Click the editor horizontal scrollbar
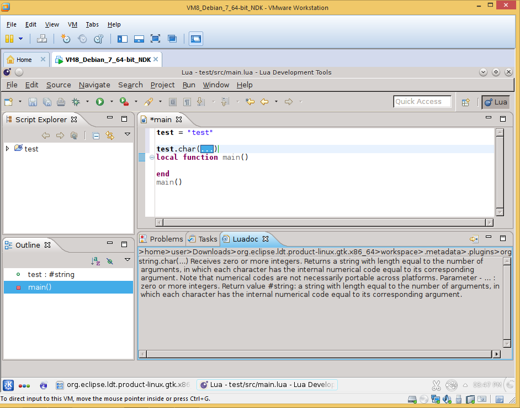520x408 pixels. click(325, 222)
